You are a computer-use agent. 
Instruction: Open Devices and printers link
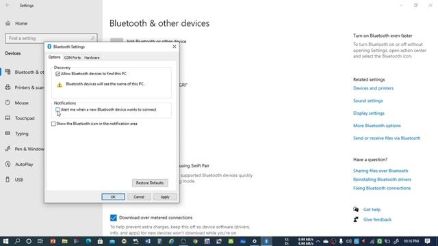(x=373, y=88)
